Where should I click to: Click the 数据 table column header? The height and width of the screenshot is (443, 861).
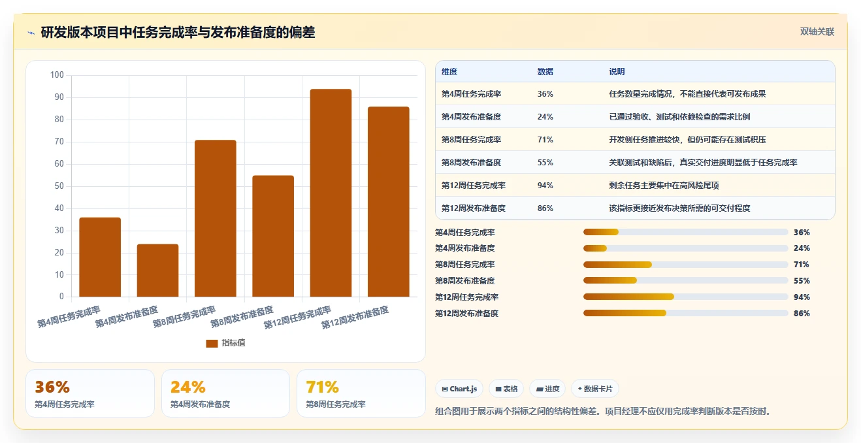coord(545,71)
